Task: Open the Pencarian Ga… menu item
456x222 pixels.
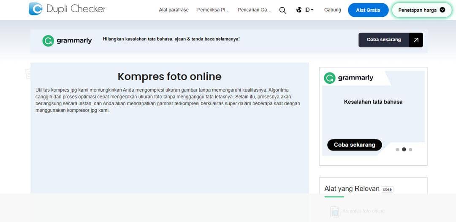Action: coord(255,10)
